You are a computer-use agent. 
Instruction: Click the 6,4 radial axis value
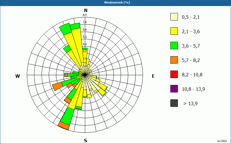pyautogui.click(x=85, y=30)
